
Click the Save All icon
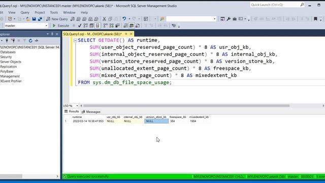[40, 19]
